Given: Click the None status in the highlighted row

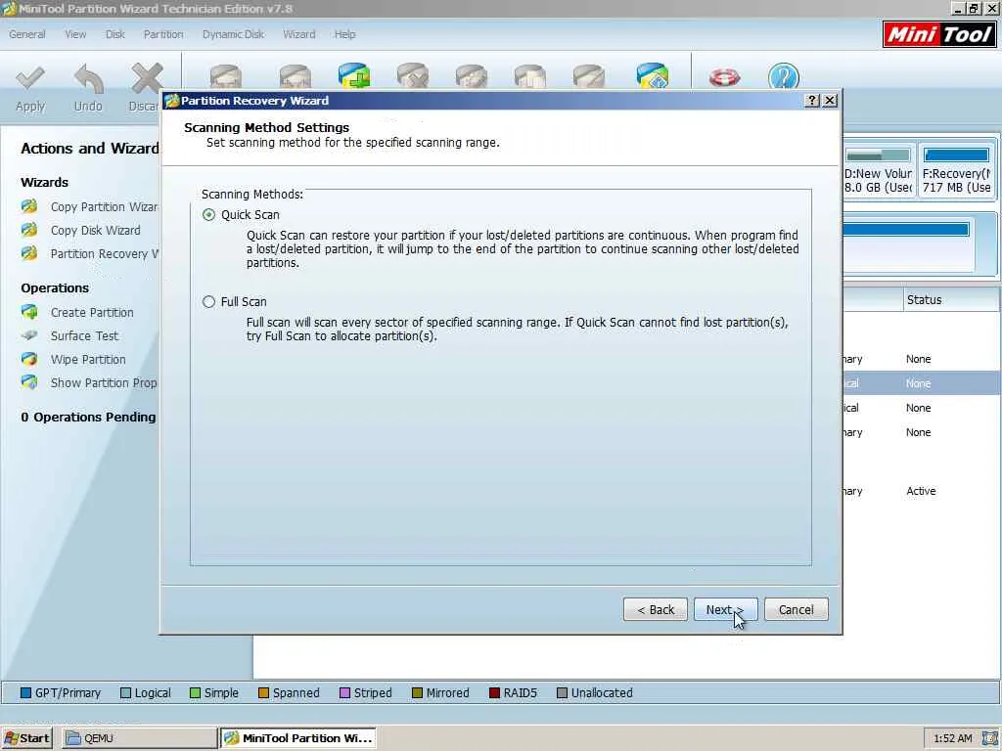Looking at the screenshot, I should (918, 383).
